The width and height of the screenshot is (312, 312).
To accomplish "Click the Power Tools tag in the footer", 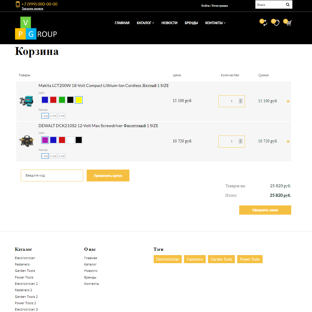I will [x=250, y=259].
